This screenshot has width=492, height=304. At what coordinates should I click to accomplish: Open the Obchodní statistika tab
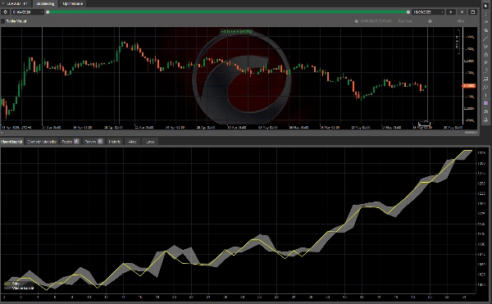coord(42,142)
